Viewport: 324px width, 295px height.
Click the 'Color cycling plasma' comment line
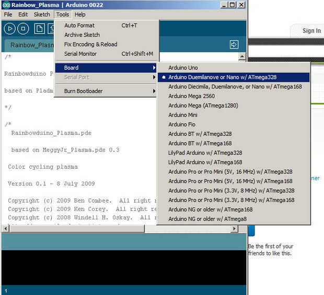[43, 167]
